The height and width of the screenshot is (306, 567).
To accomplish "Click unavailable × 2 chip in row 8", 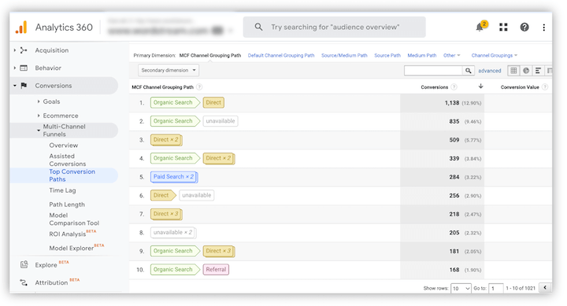I will 173,232.
